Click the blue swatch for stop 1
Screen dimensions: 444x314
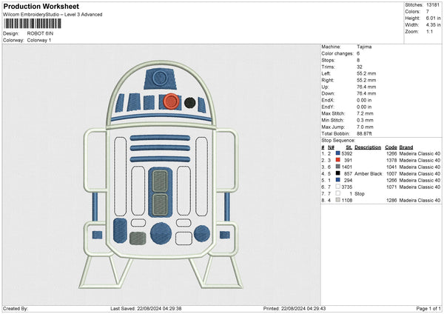pyautogui.click(x=338, y=180)
